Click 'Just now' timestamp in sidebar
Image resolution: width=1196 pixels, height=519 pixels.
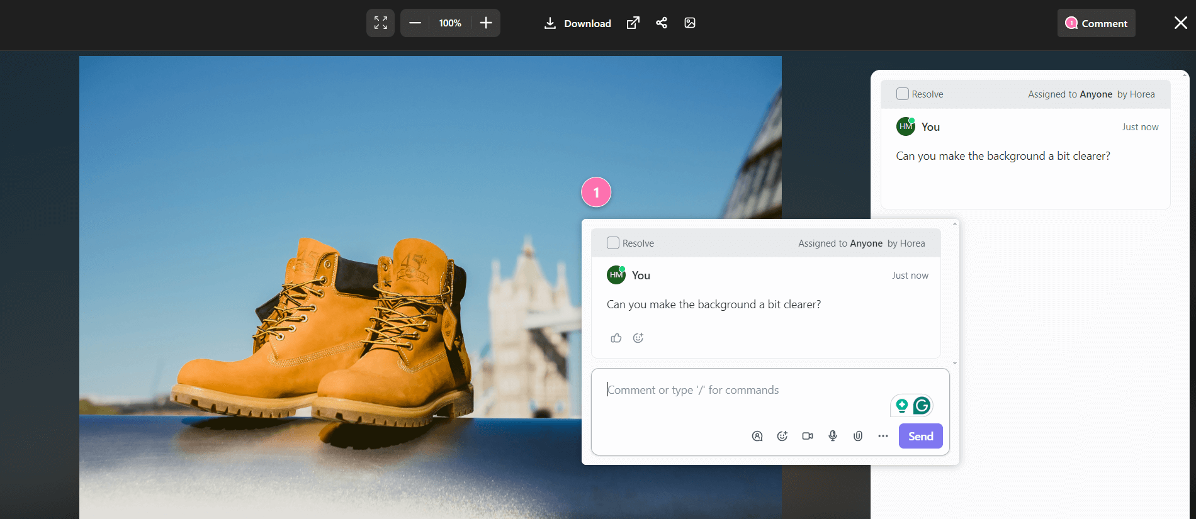click(1139, 127)
